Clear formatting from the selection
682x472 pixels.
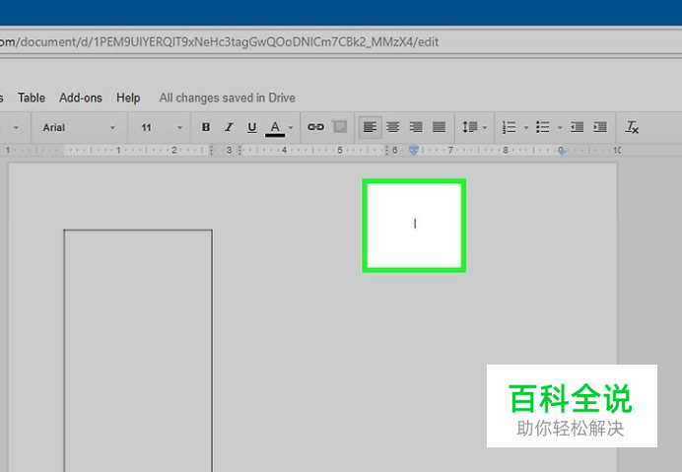click(632, 127)
